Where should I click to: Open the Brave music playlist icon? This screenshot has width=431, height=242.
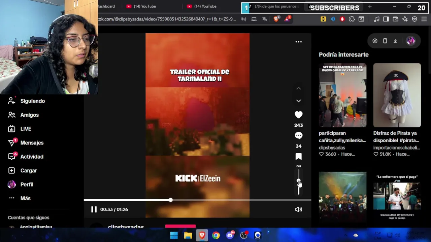click(x=376, y=19)
